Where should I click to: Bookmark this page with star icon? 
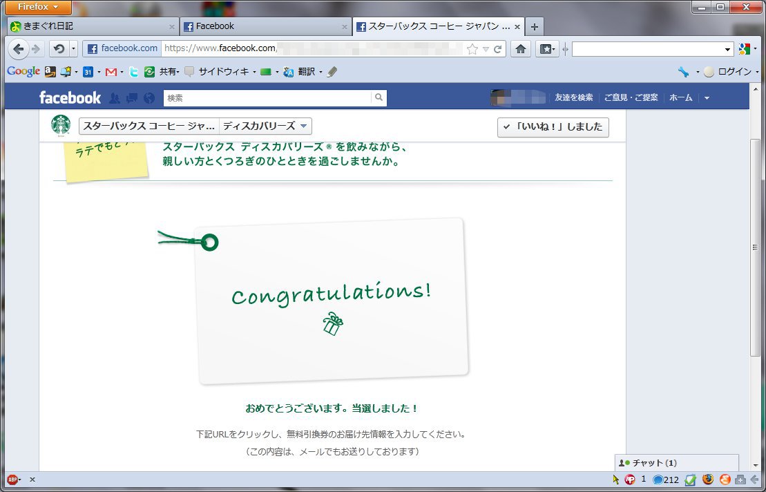[x=472, y=49]
